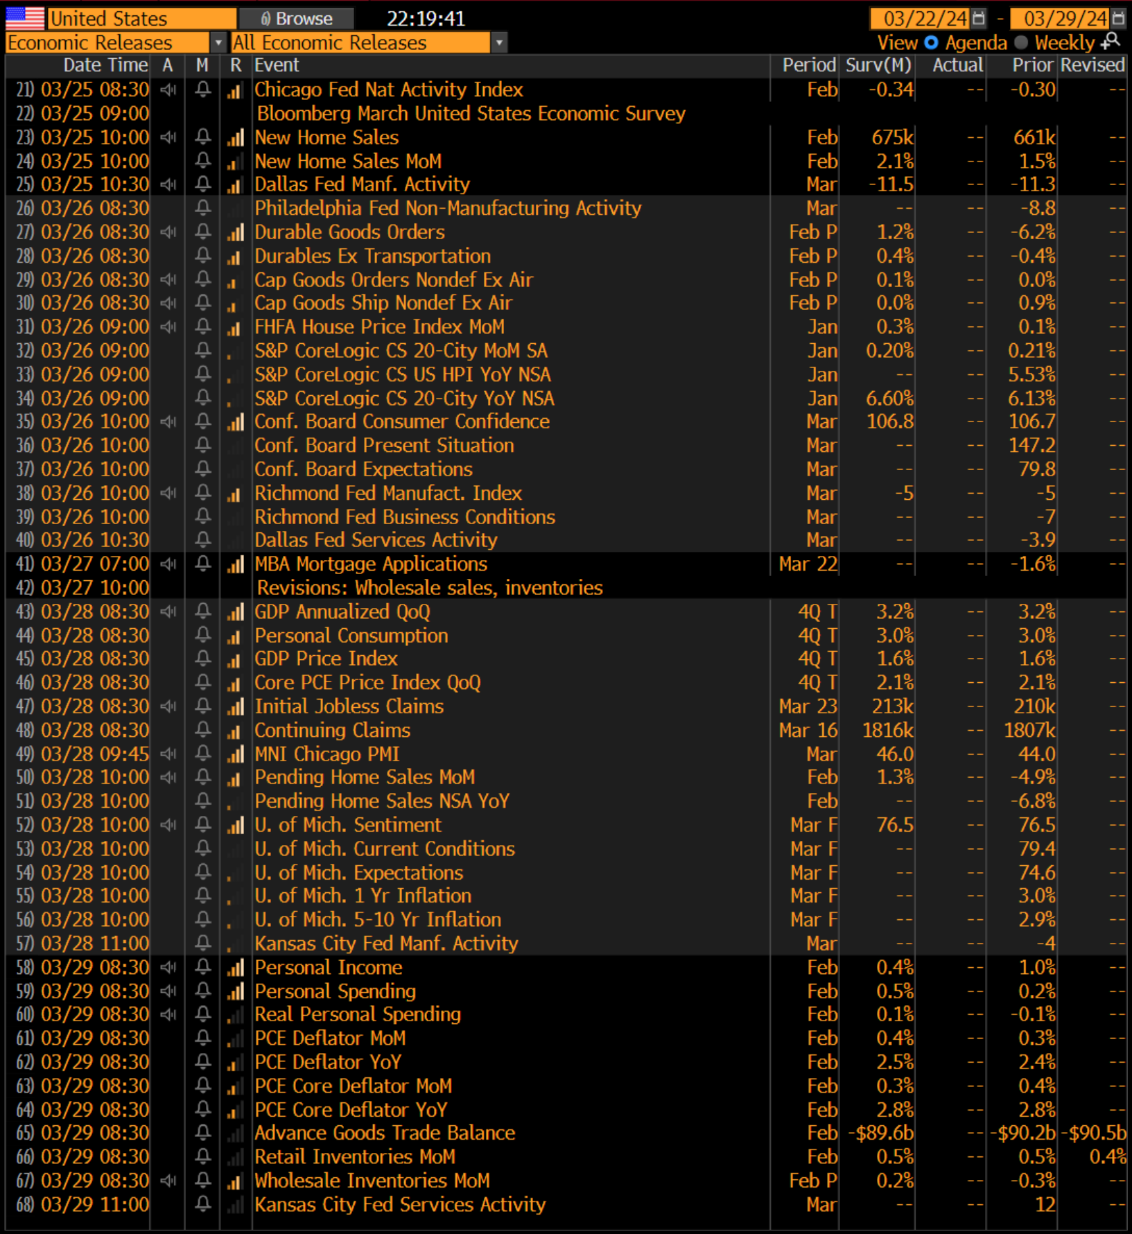The height and width of the screenshot is (1234, 1132).
Task: Open the GDP Annualized QoQ event
Action: (342, 611)
